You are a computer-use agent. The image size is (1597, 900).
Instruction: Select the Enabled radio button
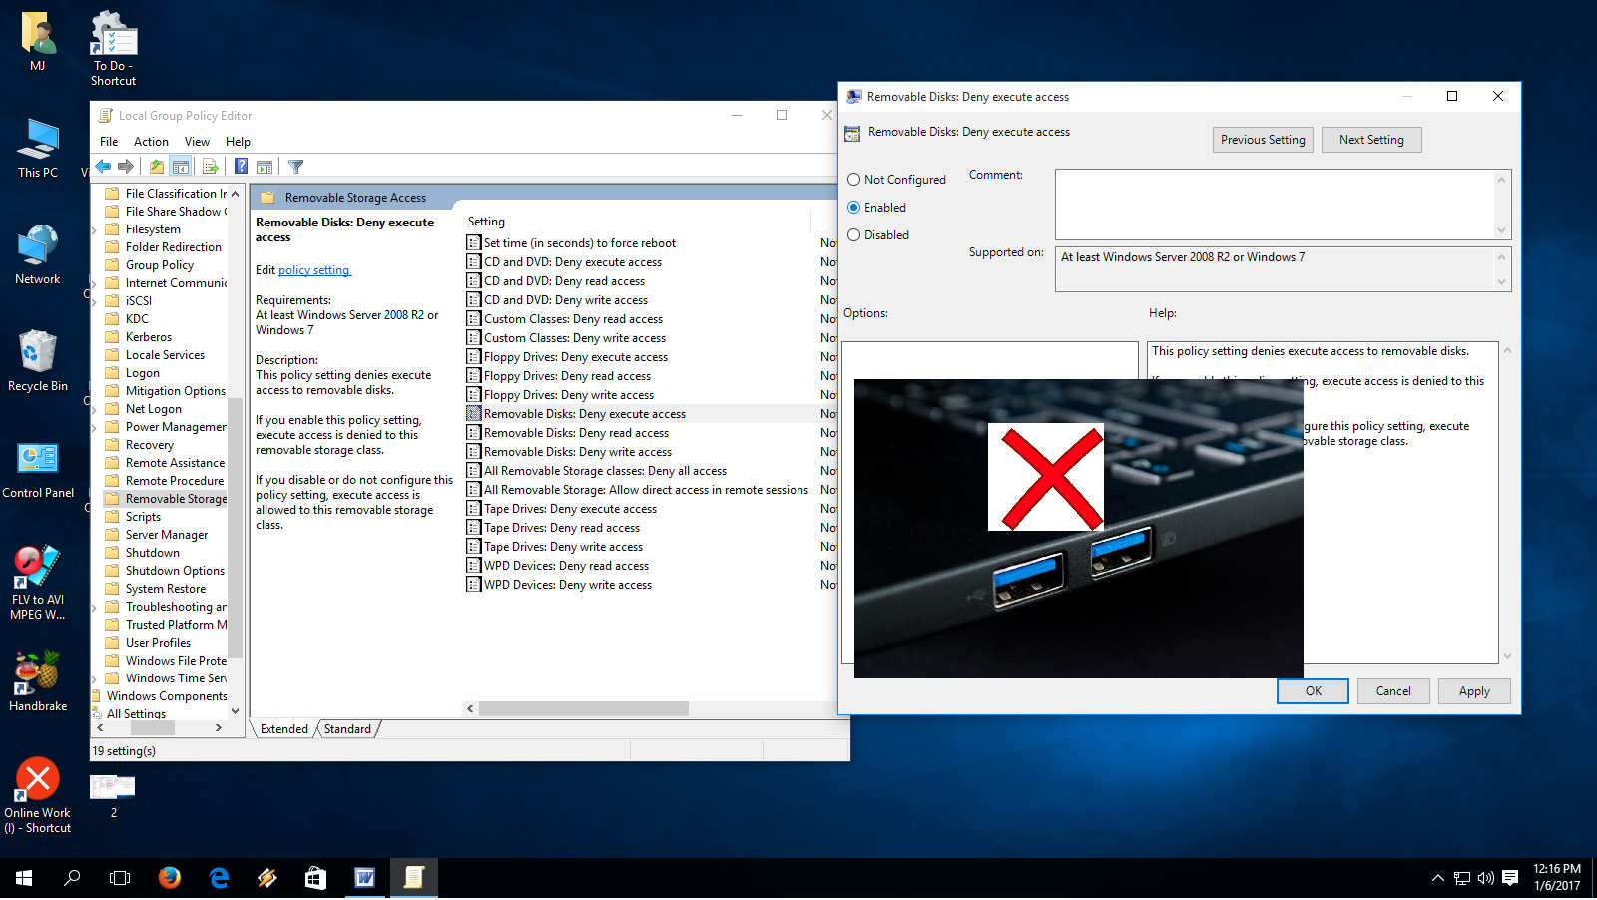854,207
